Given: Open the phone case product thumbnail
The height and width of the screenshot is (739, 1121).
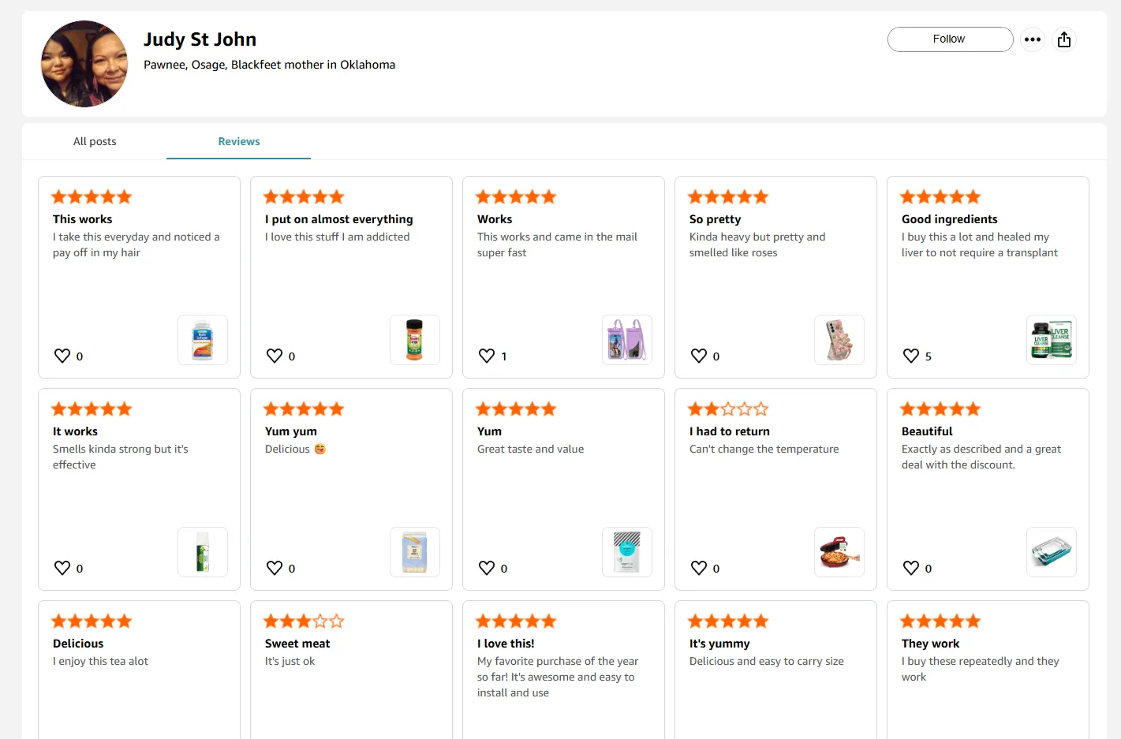Looking at the screenshot, I should coord(839,340).
